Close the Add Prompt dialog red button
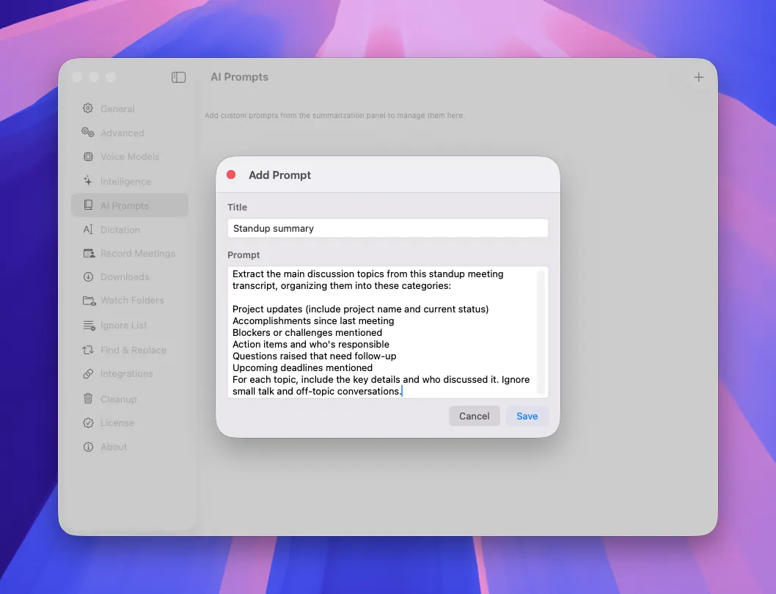 point(231,175)
